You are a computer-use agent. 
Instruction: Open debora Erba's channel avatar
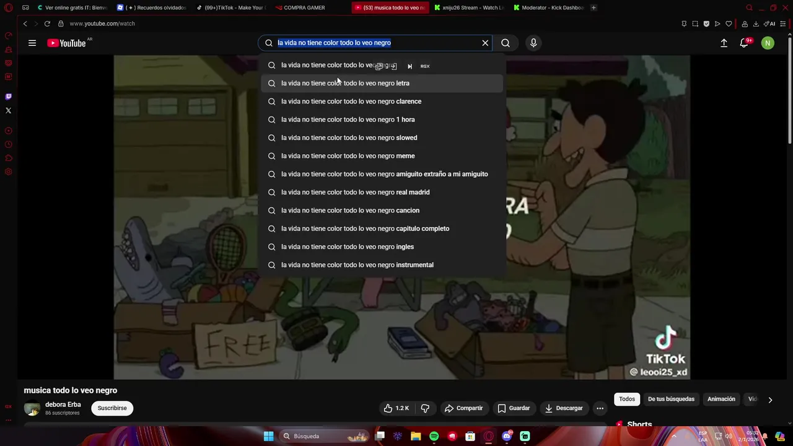32,408
